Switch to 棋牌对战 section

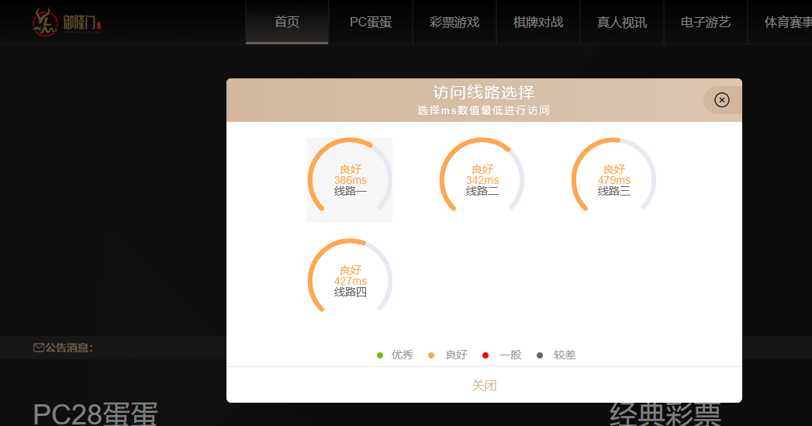point(538,22)
